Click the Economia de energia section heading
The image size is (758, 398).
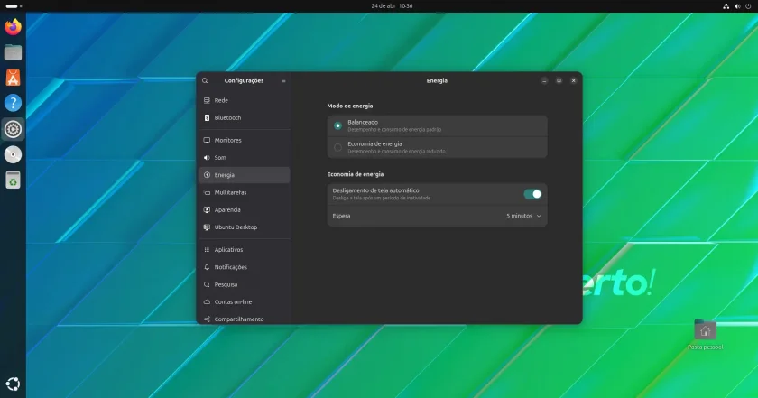coord(356,174)
